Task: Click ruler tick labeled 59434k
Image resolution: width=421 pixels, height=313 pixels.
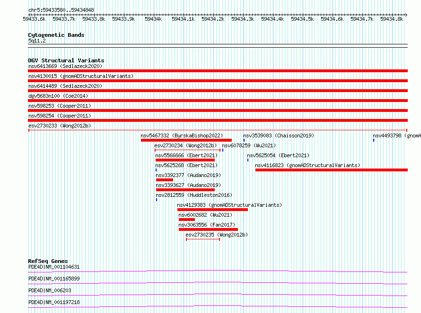Action: pyautogui.click(x=153, y=19)
